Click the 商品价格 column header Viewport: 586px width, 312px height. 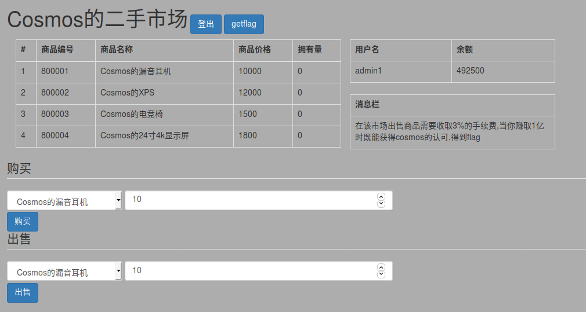pos(255,50)
